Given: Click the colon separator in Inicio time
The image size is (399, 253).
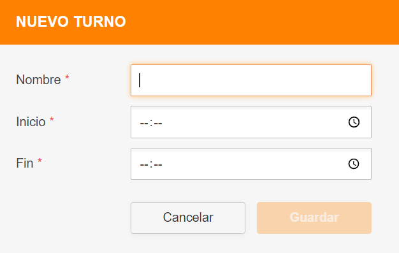Looking at the screenshot, I should (151, 124).
